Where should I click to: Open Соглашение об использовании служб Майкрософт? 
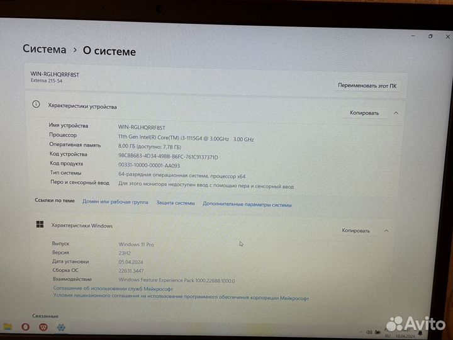pos(113,288)
